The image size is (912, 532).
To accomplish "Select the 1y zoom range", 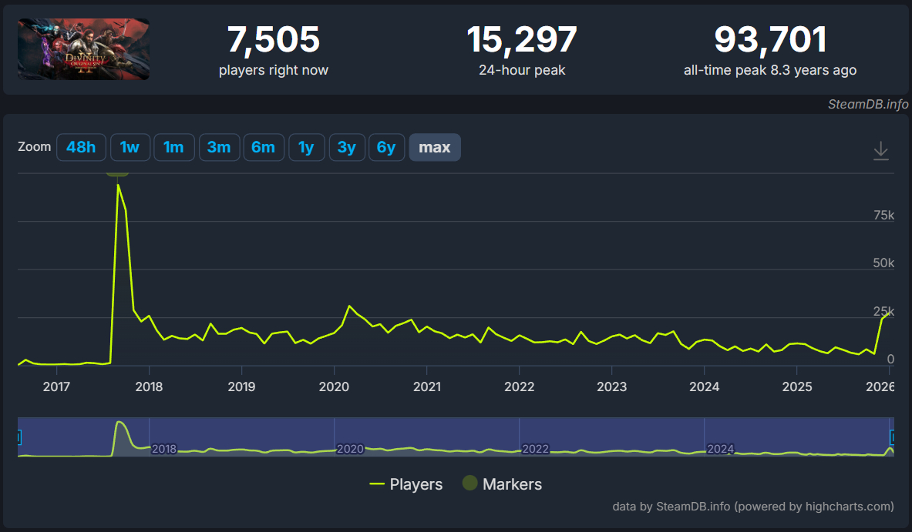I will 306,147.
